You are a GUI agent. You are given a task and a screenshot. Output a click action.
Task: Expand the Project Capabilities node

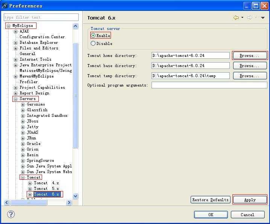pyautogui.click(x=16, y=88)
